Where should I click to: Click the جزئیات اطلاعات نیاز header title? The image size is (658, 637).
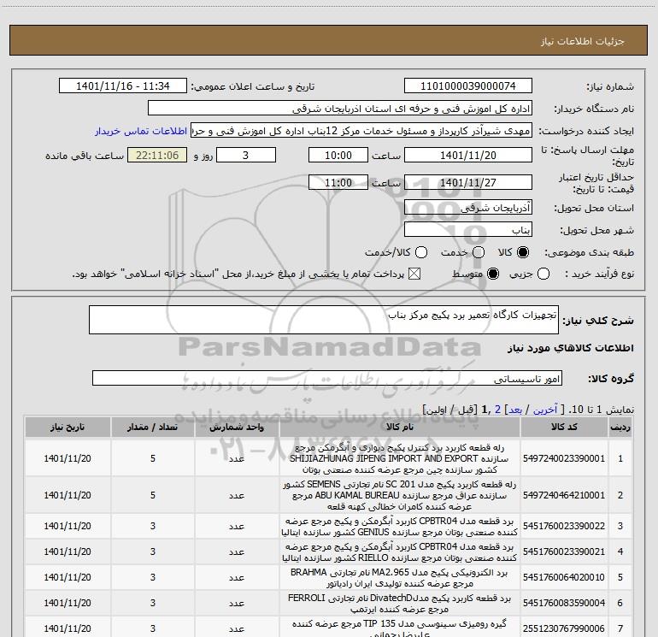[x=583, y=41]
